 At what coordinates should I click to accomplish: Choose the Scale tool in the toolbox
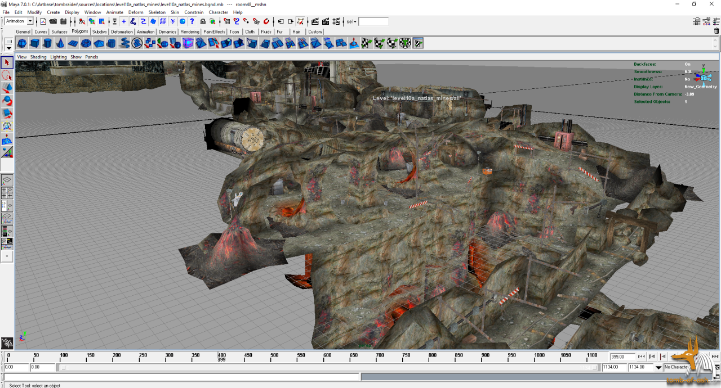(7, 114)
